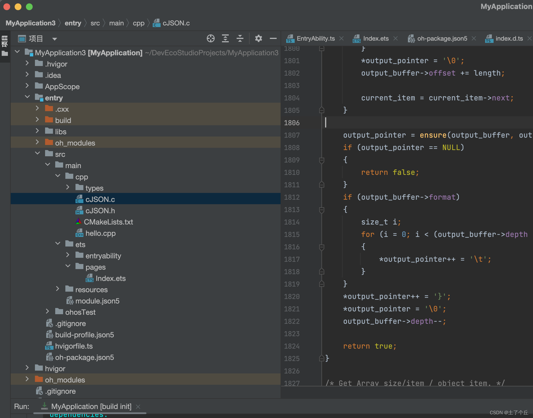The height and width of the screenshot is (418, 533).
Task: Fold block end marker at line 1805
Action: click(x=322, y=110)
